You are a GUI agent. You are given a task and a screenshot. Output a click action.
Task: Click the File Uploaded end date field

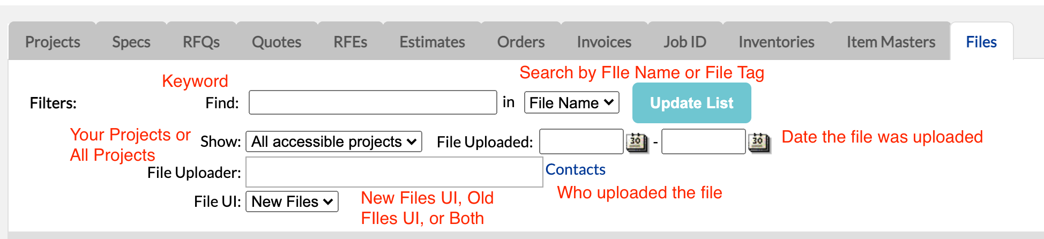[704, 141]
